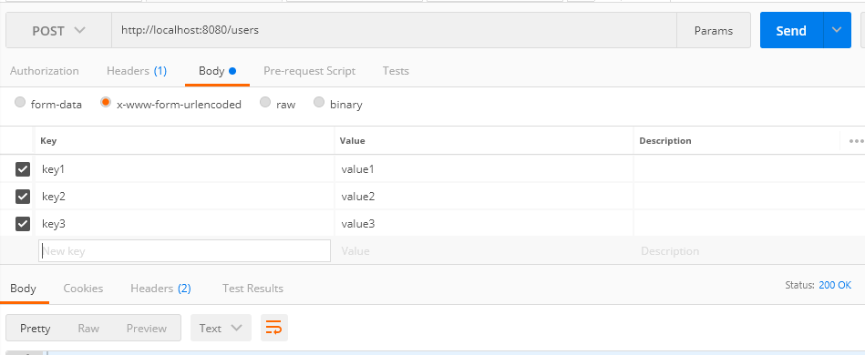865x355 pixels.
Task: Uncheck the key3 row checkbox
Action: coord(23,224)
